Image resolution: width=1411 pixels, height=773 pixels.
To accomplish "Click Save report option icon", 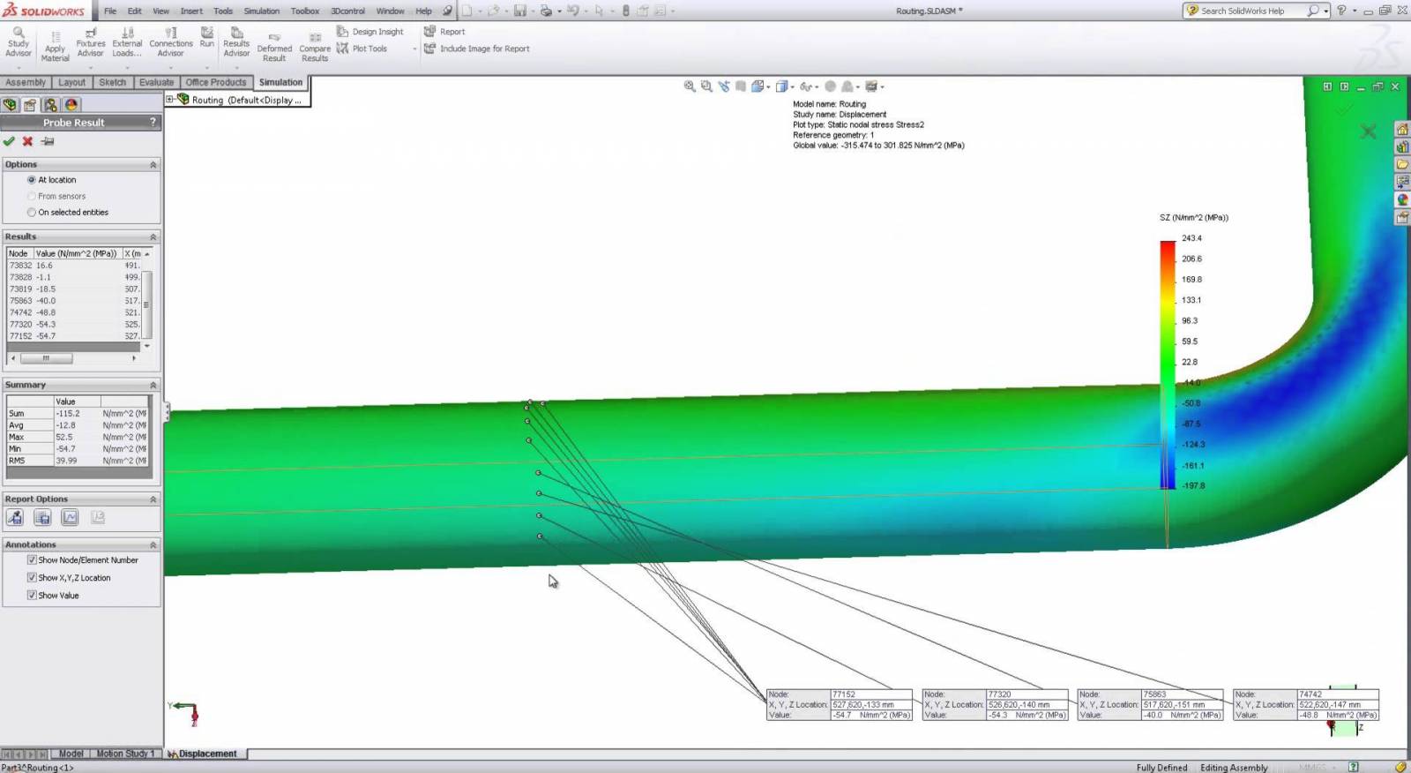I will (x=42, y=518).
